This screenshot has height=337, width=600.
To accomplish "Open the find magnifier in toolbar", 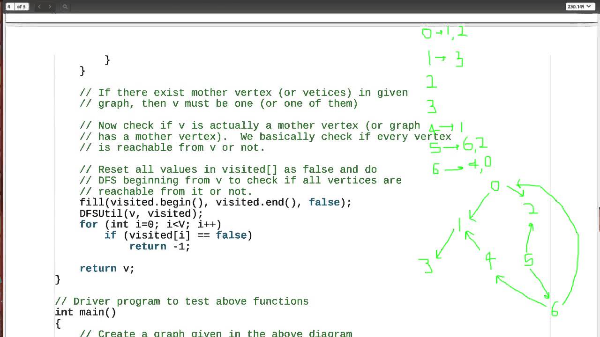I will [x=65, y=7].
